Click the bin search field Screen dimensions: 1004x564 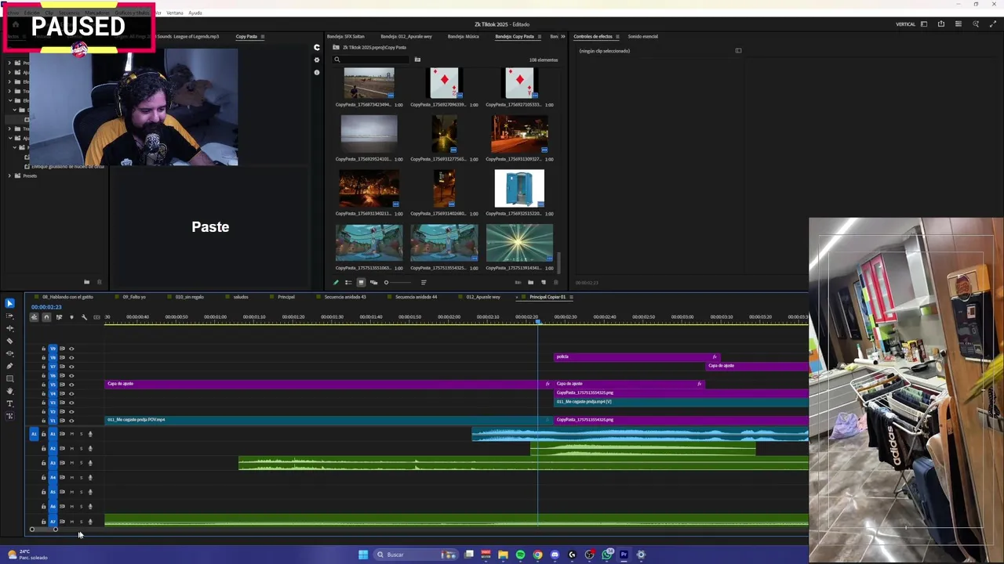tap(373, 60)
